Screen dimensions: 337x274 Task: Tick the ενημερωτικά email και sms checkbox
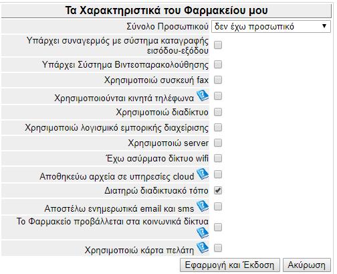click(x=218, y=206)
